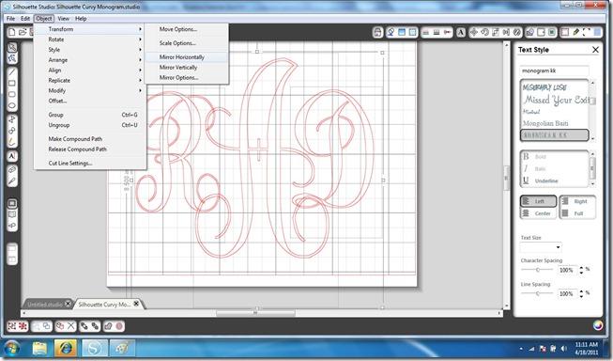This screenshot has height=361, width=613.
Task: Choose Mirror Vertically from Transform submenu
Action: pos(187,68)
